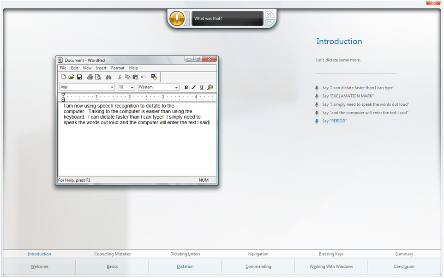Insert Date and Time from the toolbar
This screenshot has height=278, width=444.
154,77
